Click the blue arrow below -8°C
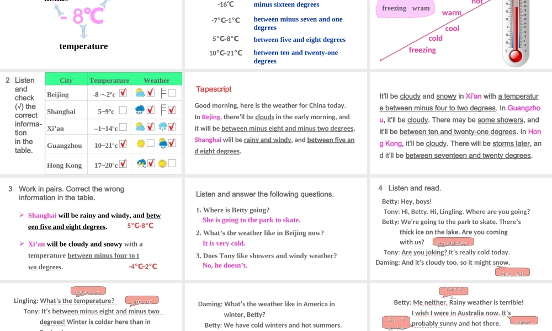 (x=83, y=31)
